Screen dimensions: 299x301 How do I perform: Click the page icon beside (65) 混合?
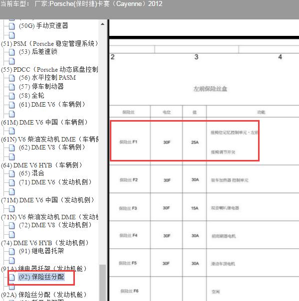point(11,173)
